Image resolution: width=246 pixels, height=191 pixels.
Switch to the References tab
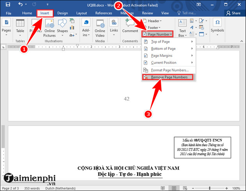pyautogui.click(x=103, y=13)
